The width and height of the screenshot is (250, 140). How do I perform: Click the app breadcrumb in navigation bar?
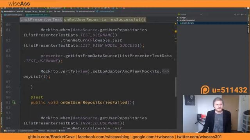(28, 11)
